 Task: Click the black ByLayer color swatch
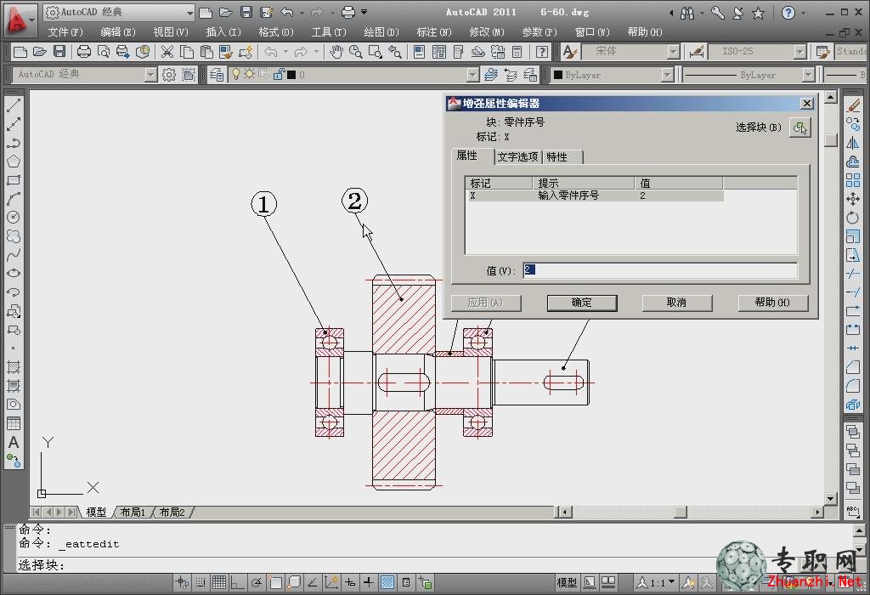[x=558, y=75]
